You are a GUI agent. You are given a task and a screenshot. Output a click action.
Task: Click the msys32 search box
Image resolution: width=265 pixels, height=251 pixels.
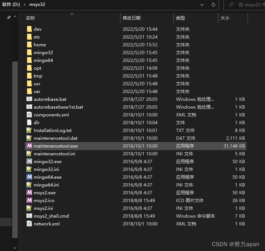pos(244,5)
